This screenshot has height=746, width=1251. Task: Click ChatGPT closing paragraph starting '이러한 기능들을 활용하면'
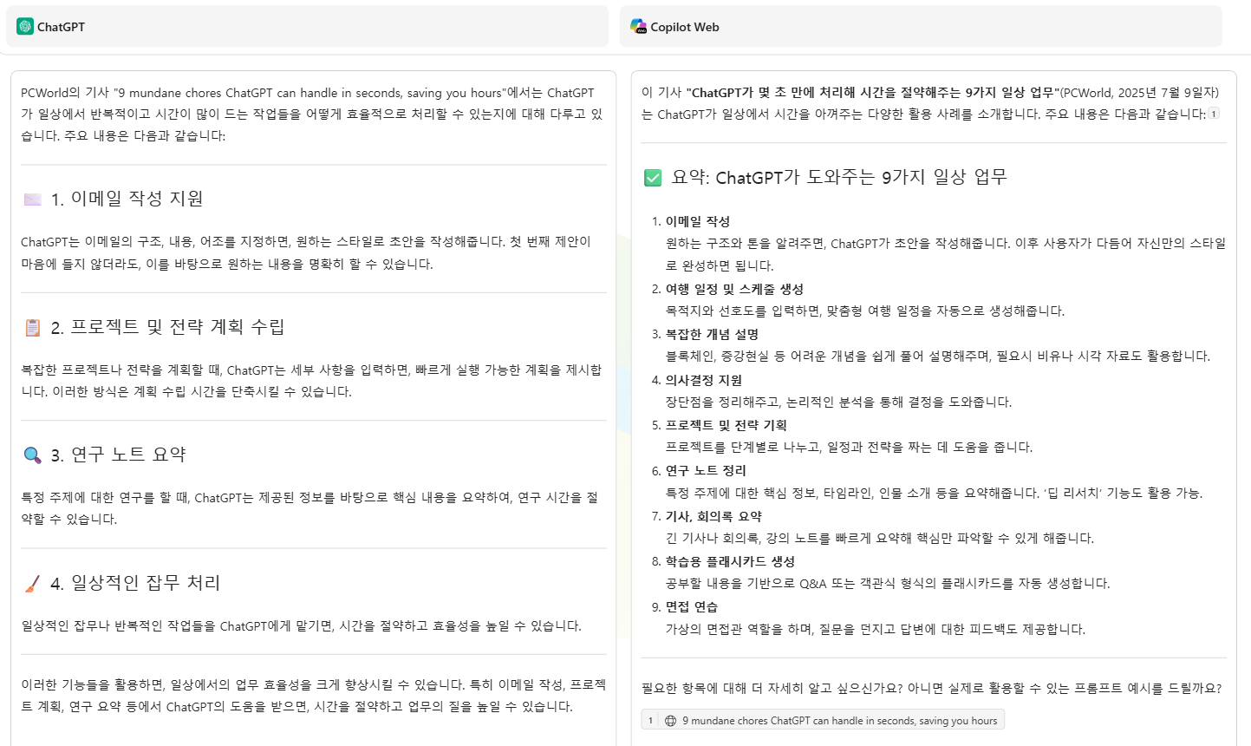(313, 696)
